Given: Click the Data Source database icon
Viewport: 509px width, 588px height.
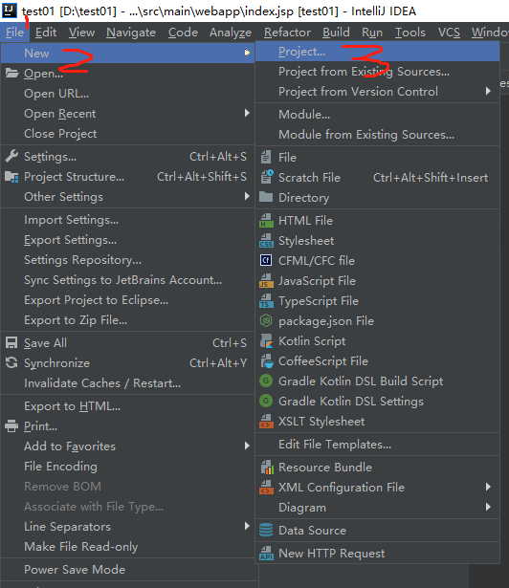Looking at the screenshot, I should (266, 531).
